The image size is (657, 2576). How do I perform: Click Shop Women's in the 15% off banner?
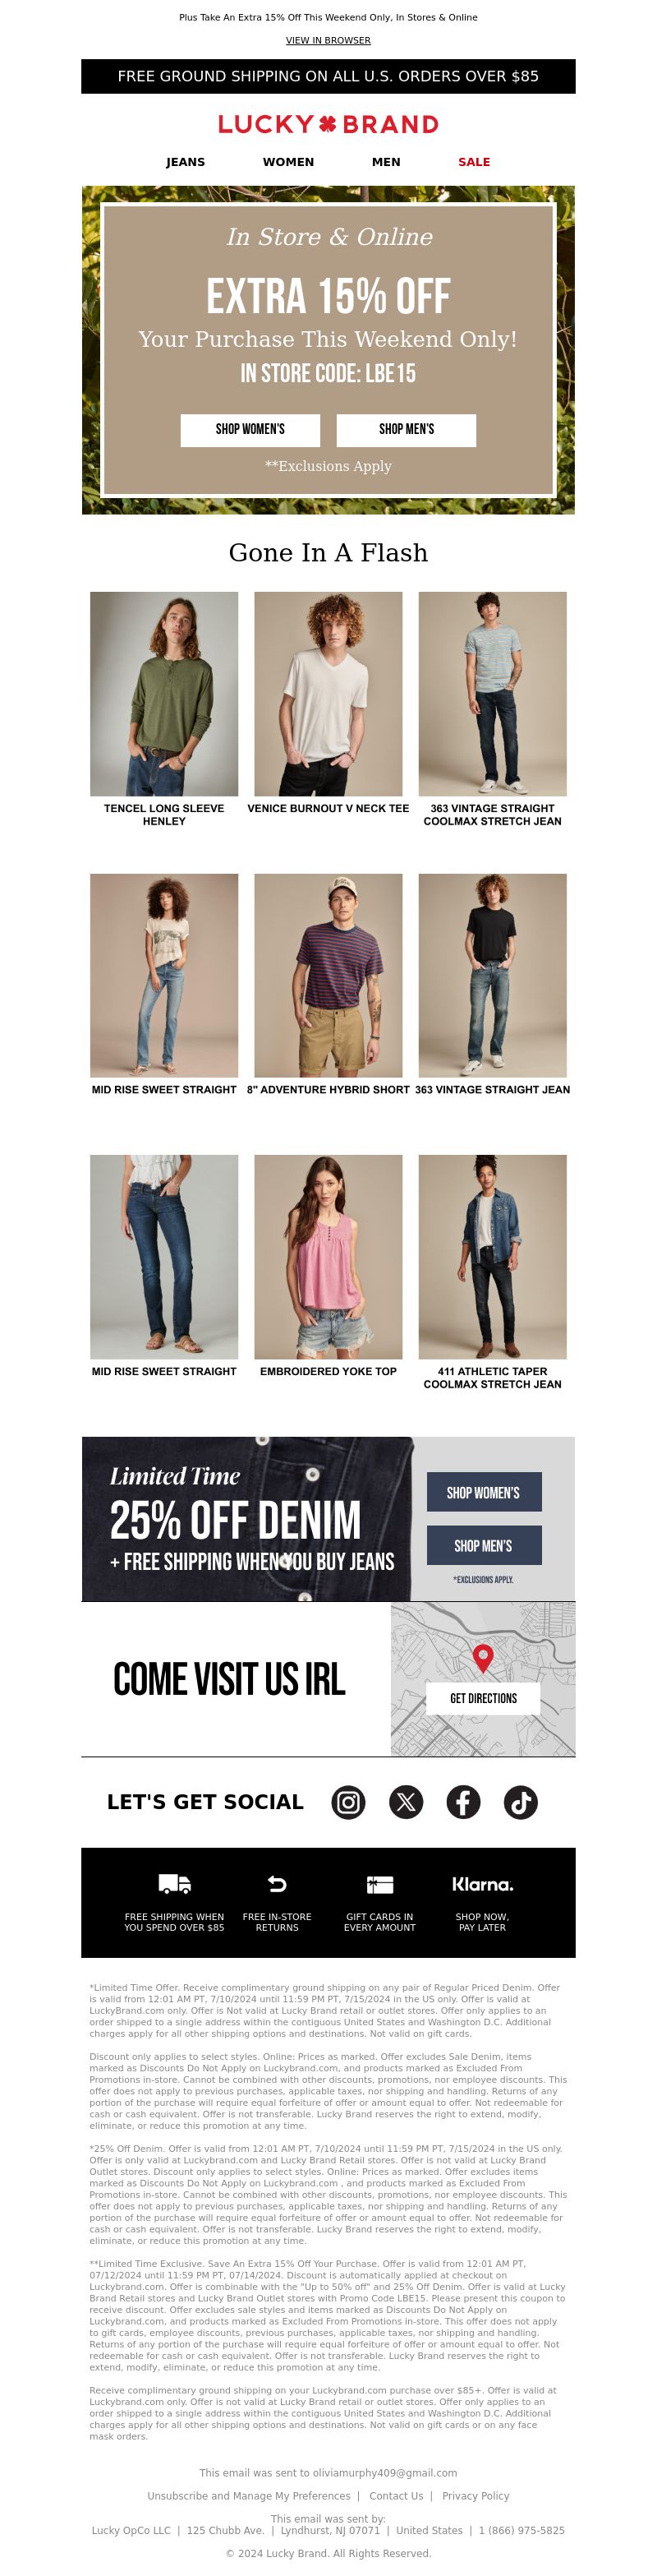pos(250,429)
